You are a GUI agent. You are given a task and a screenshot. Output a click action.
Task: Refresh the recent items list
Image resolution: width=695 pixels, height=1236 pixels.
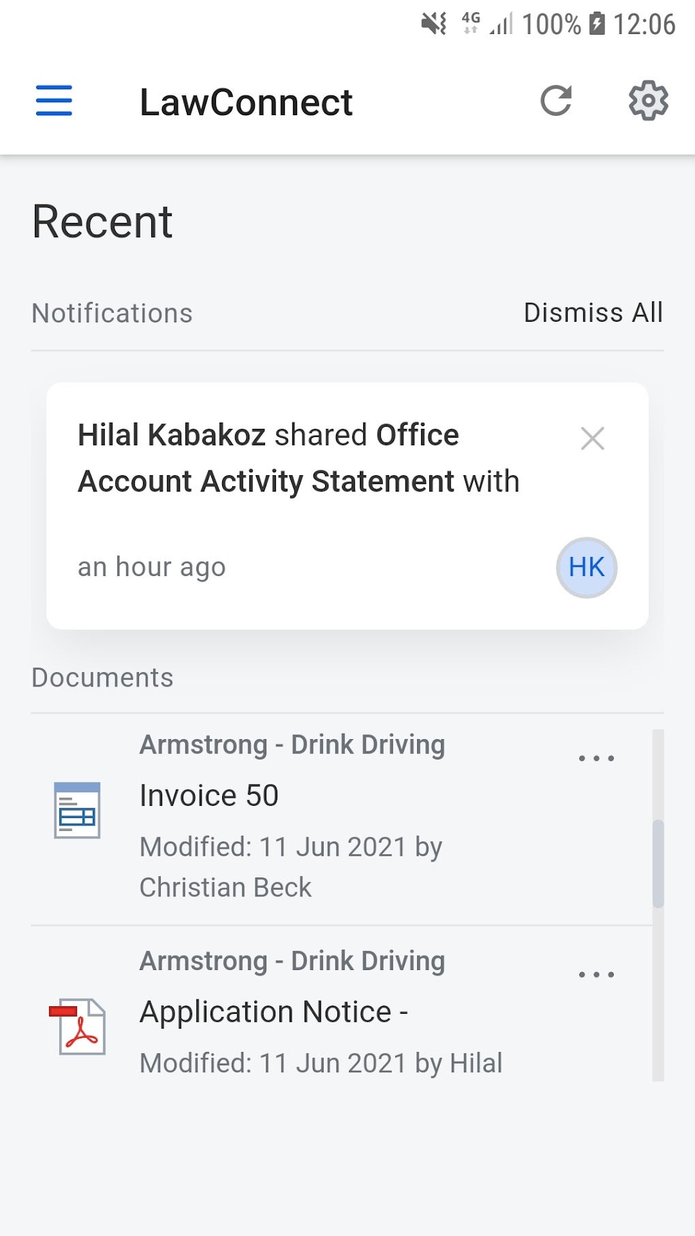click(x=556, y=101)
